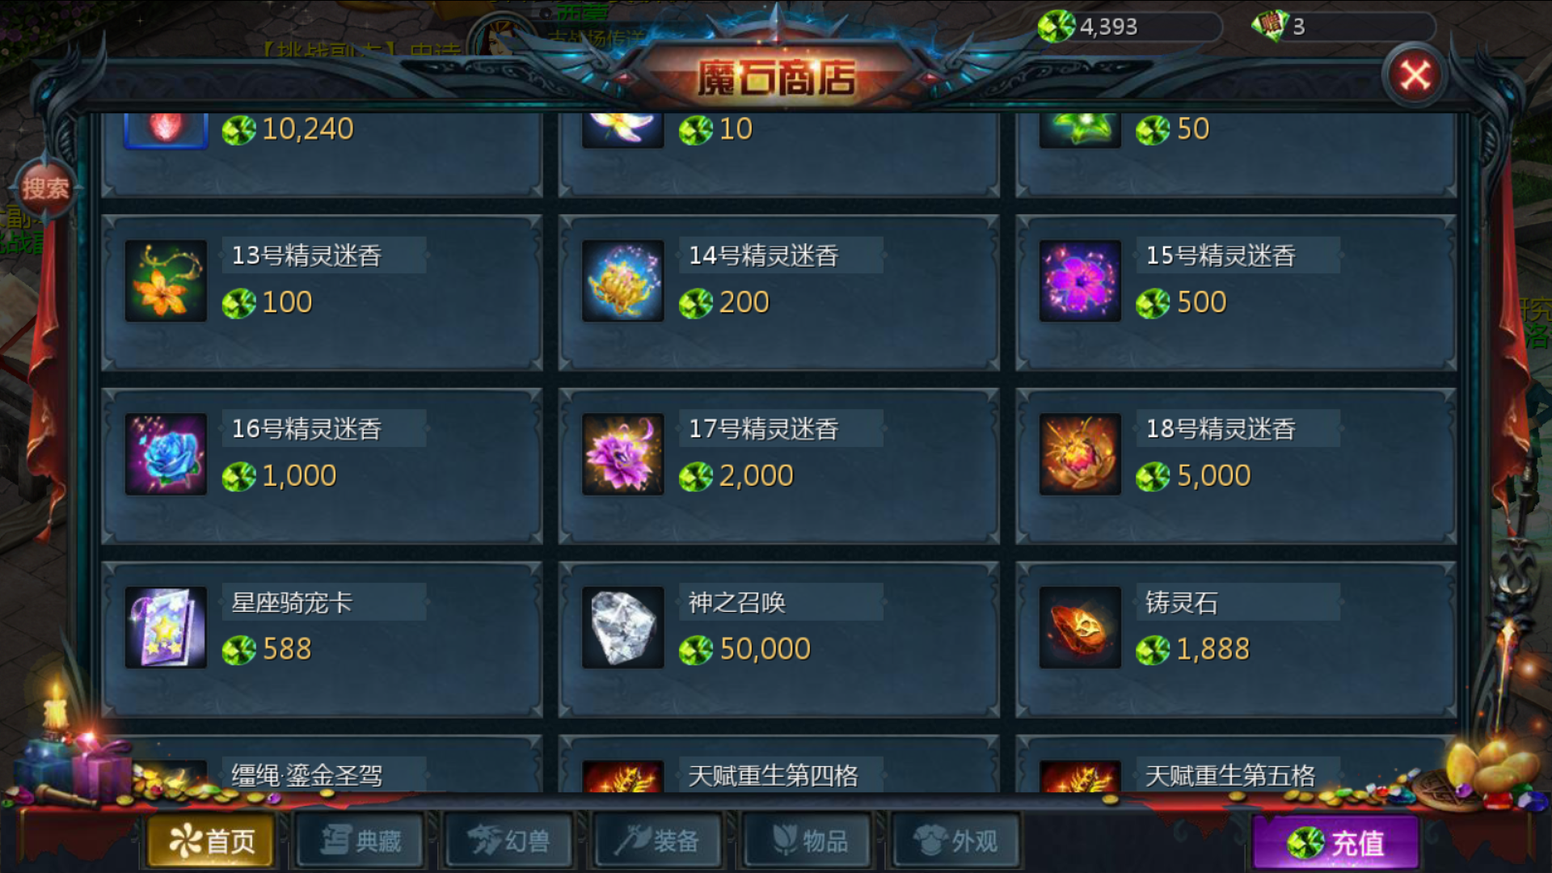The height and width of the screenshot is (873, 1552).
Task: Switch to the 装备 tab
Action: (658, 841)
